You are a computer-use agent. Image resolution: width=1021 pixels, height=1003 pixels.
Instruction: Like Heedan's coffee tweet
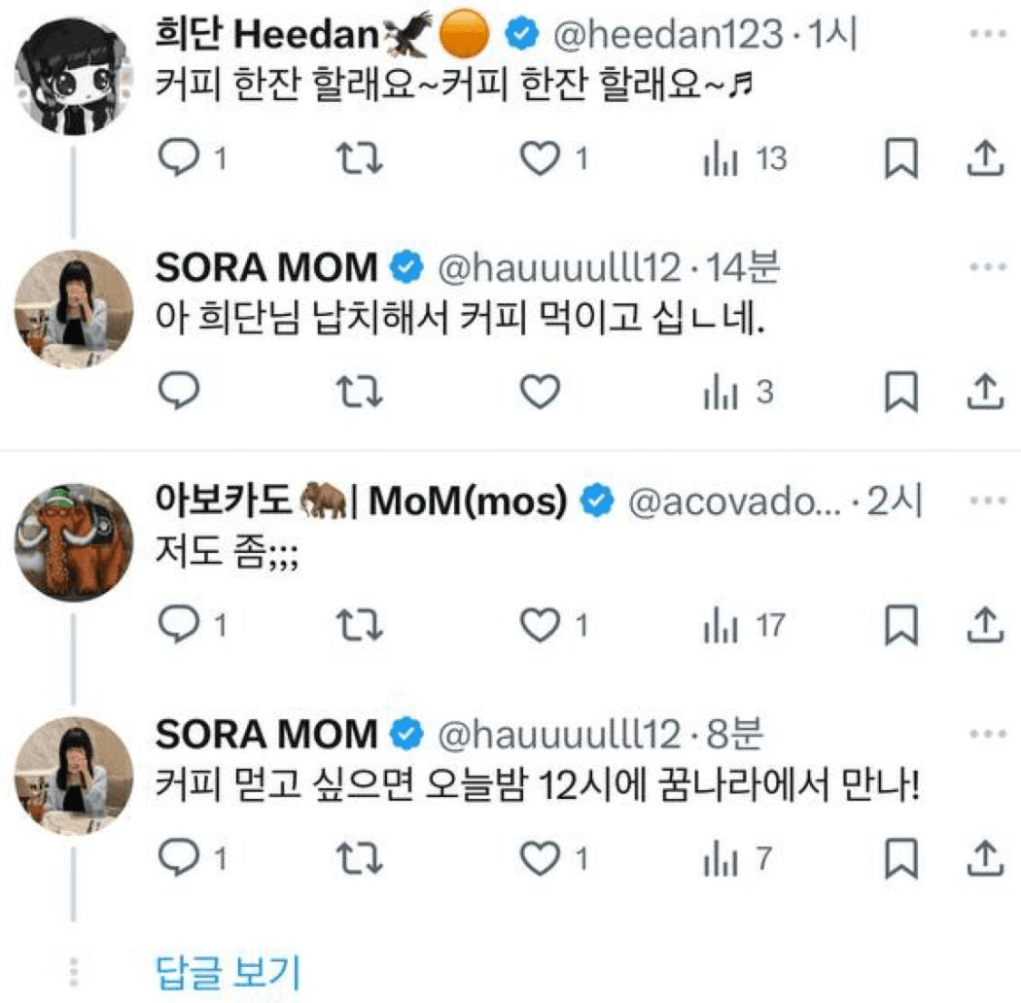541,158
